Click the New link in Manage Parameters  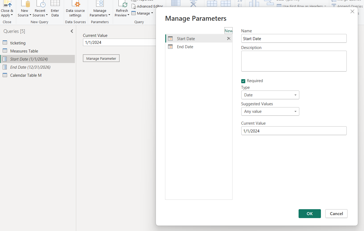pos(229,31)
